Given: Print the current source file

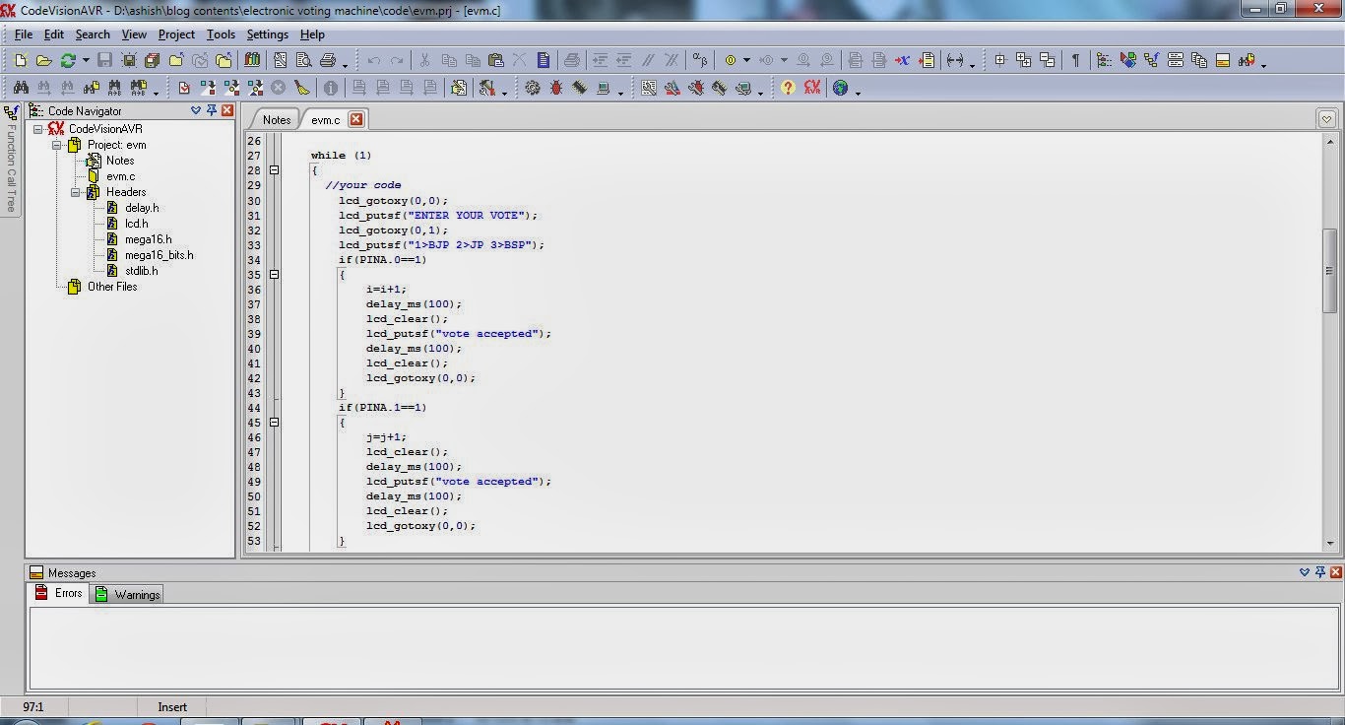Looking at the screenshot, I should click(x=326, y=60).
